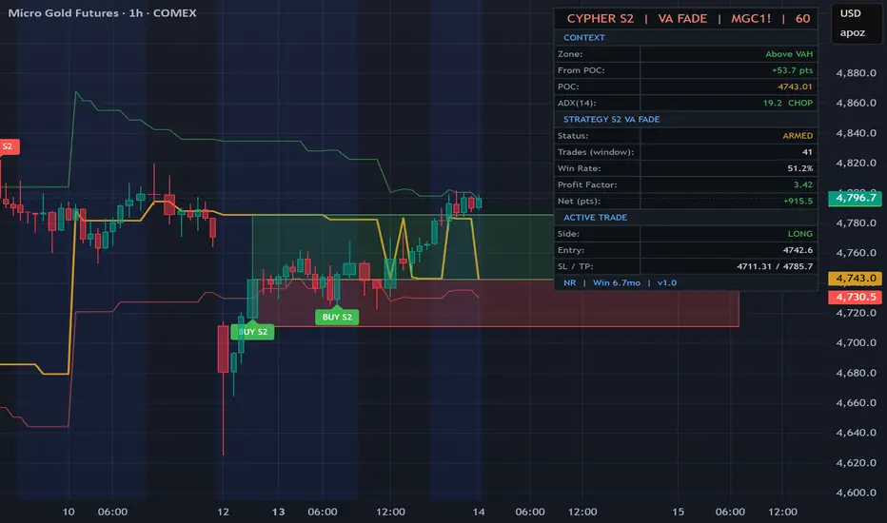Click the ARMED status value

tap(798, 136)
